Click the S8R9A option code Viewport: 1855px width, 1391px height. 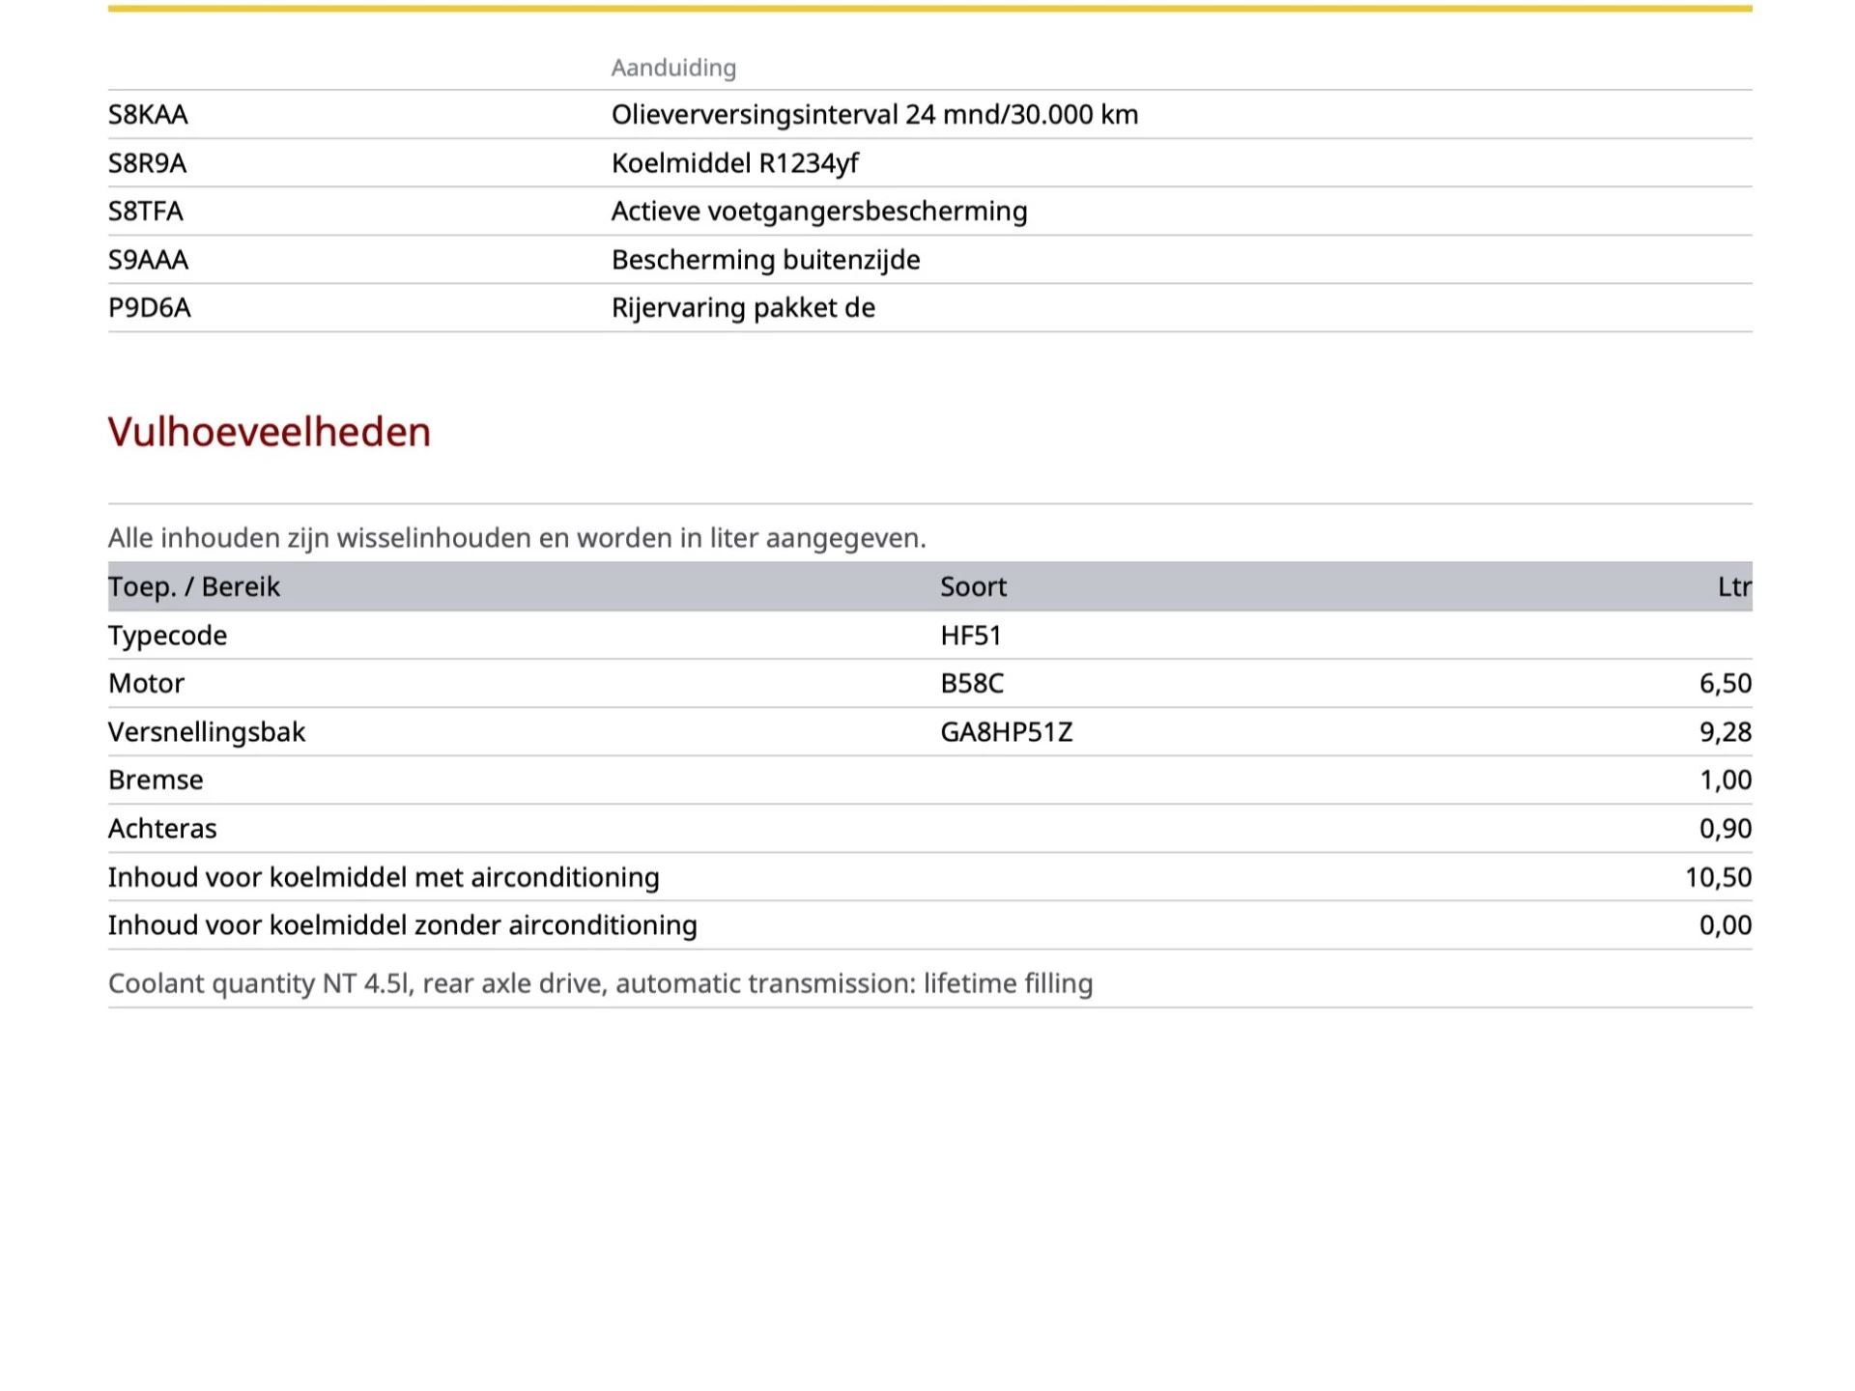(x=147, y=163)
